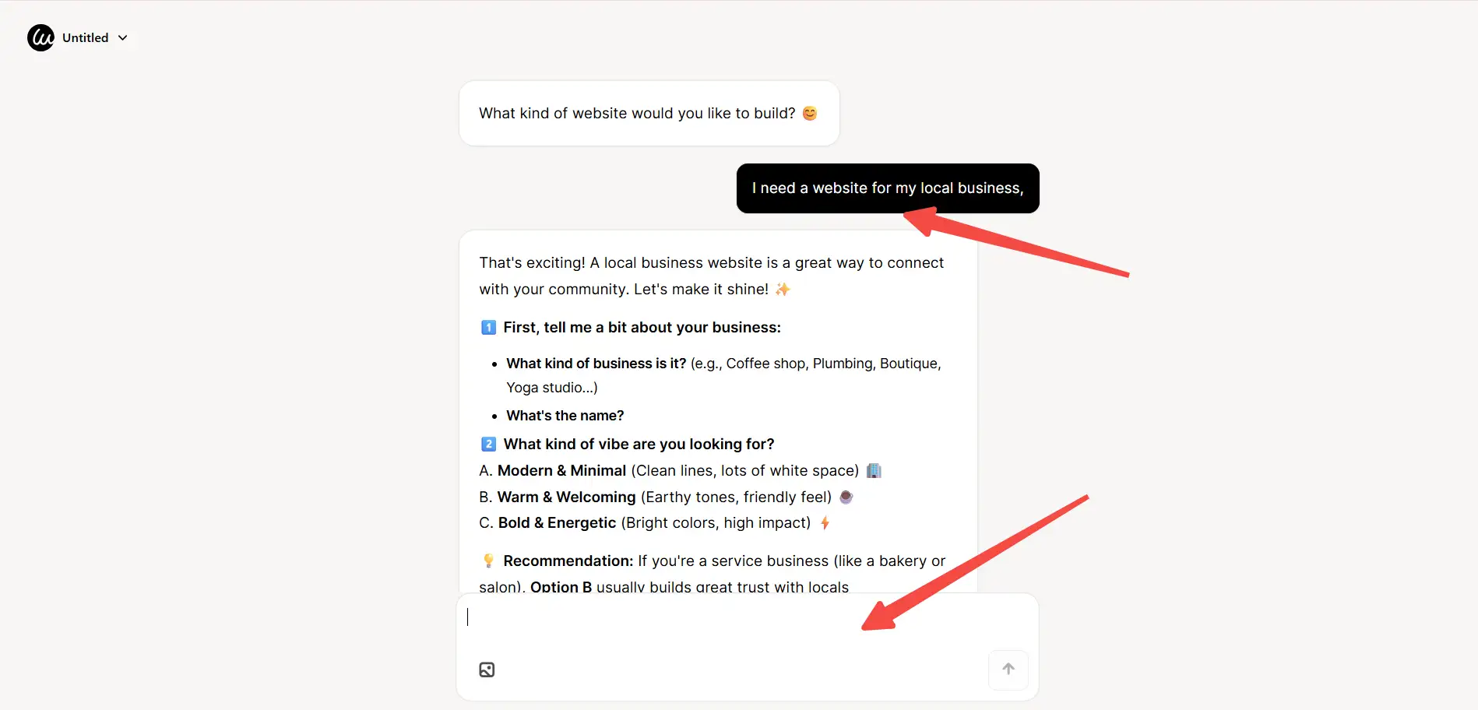Click the "Bold & Energetic" option text
Screen dimensions: 1478x710
click(x=557, y=523)
